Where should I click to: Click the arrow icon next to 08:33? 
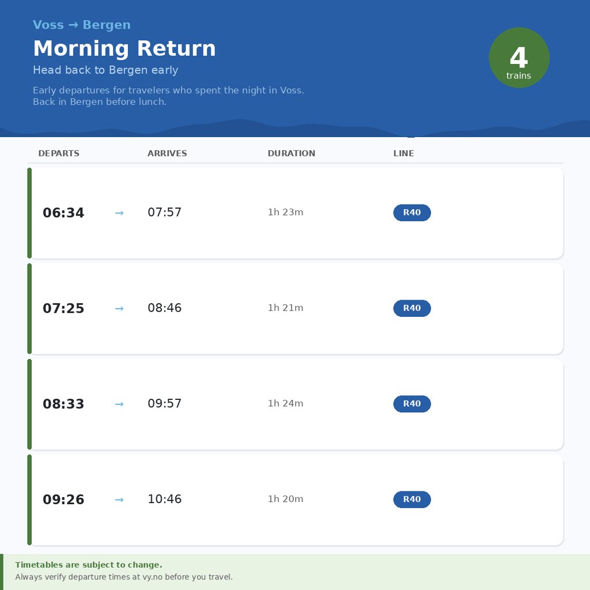coord(119,404)
